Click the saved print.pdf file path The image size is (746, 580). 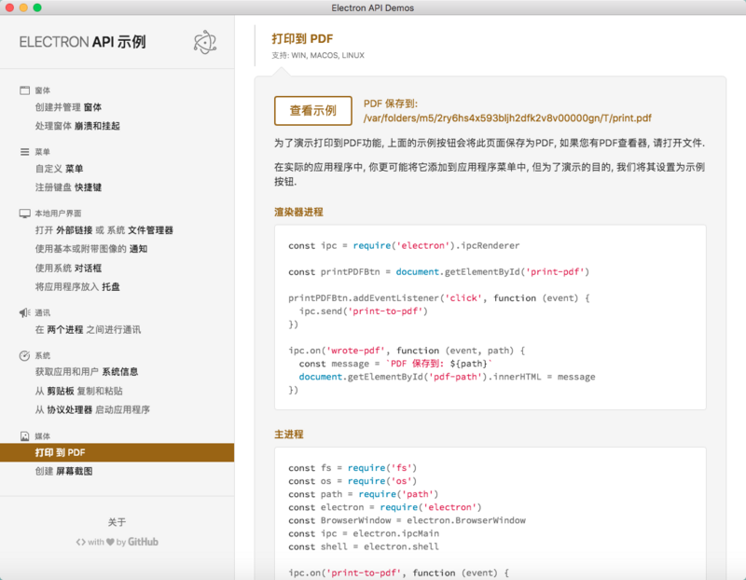coord(507,118)
